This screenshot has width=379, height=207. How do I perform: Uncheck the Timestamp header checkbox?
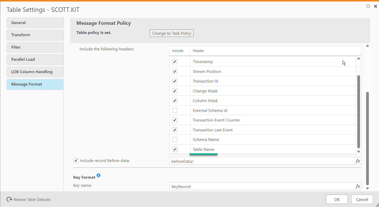[x=175, y=61]
